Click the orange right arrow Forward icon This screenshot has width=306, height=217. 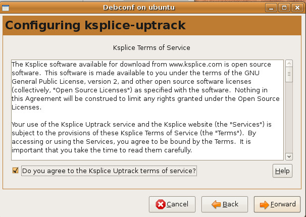click(265, 204)
